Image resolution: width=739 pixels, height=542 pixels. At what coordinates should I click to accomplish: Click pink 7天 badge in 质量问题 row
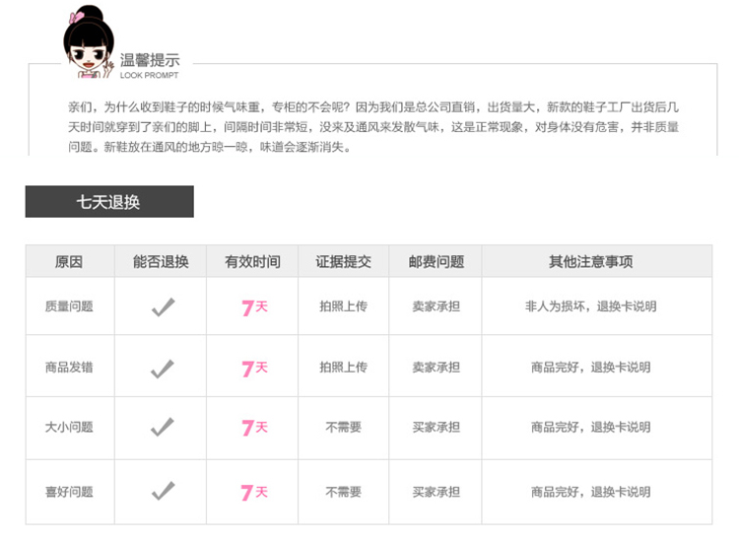tap(254, 307)
